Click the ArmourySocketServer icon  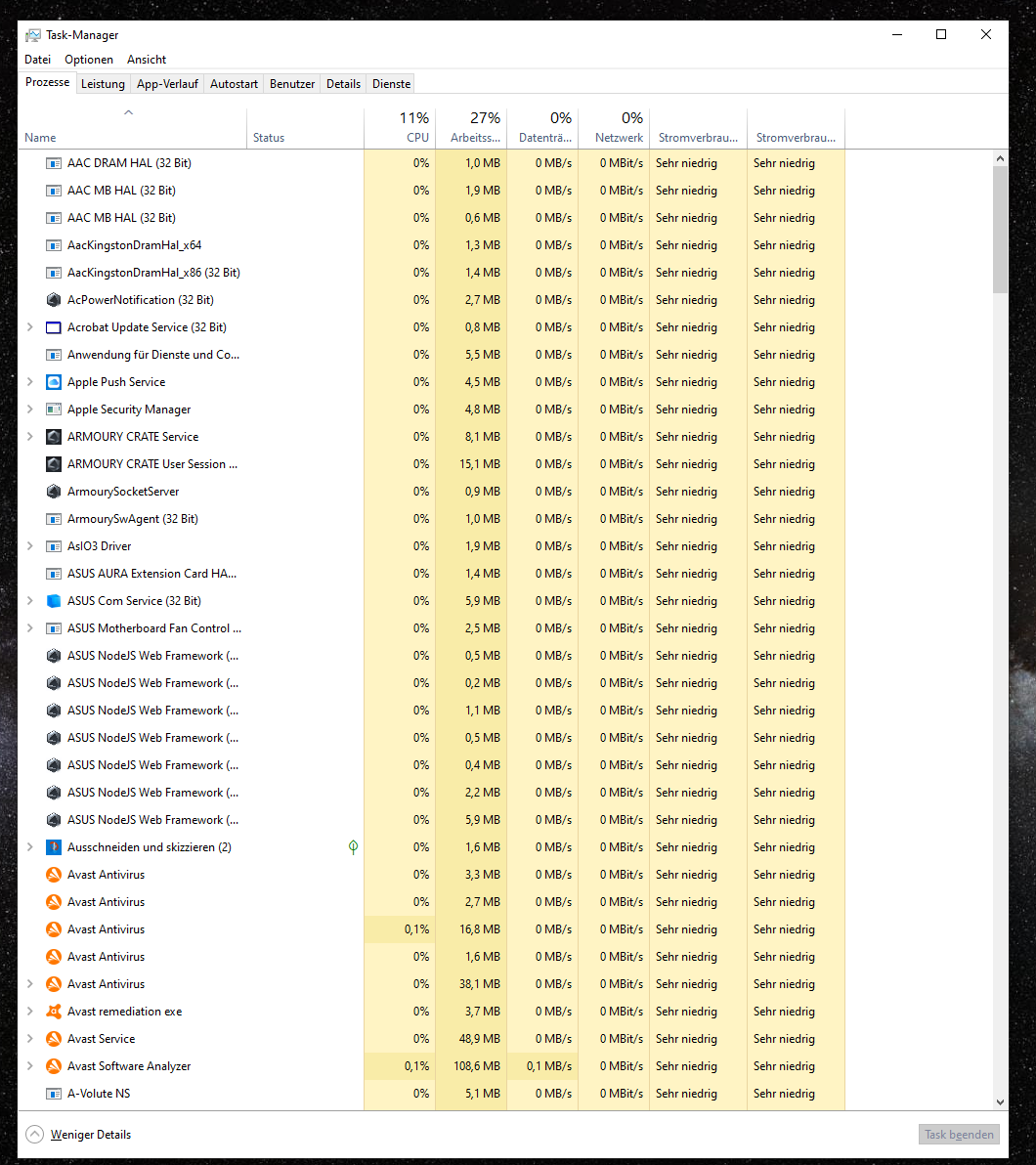54,491
